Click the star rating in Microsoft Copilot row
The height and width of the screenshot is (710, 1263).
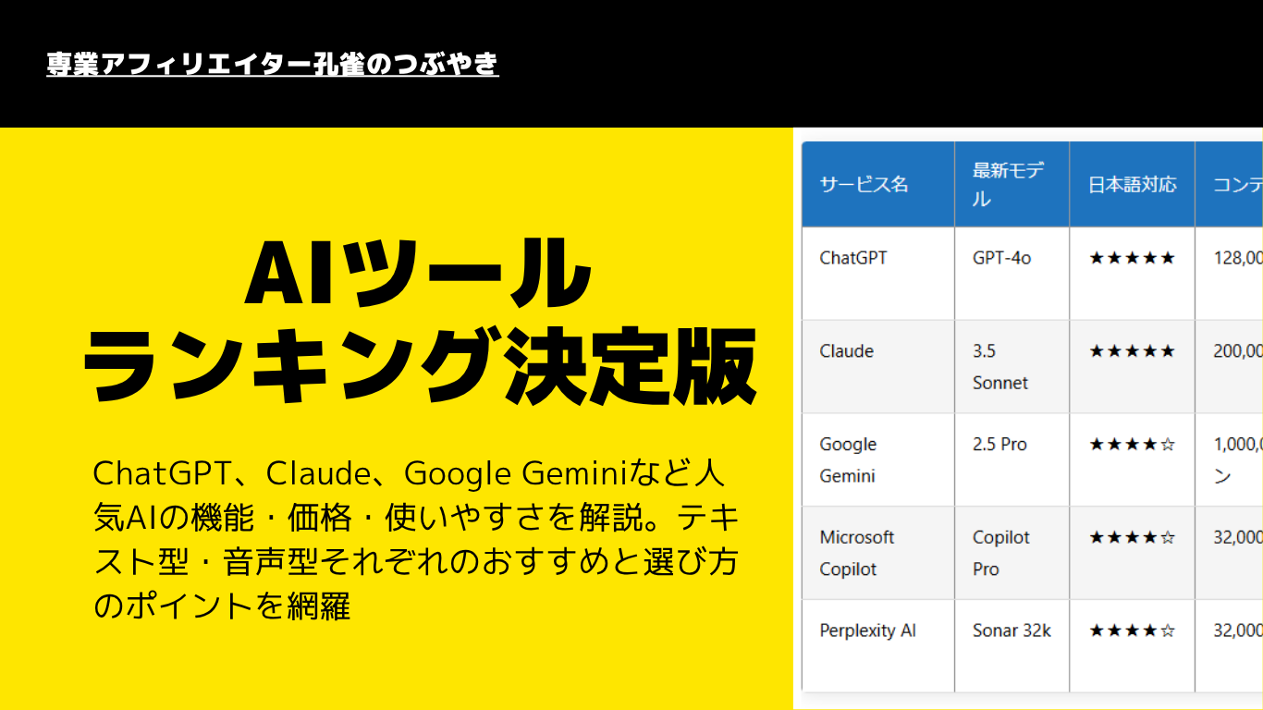(x=1132, y=537)
